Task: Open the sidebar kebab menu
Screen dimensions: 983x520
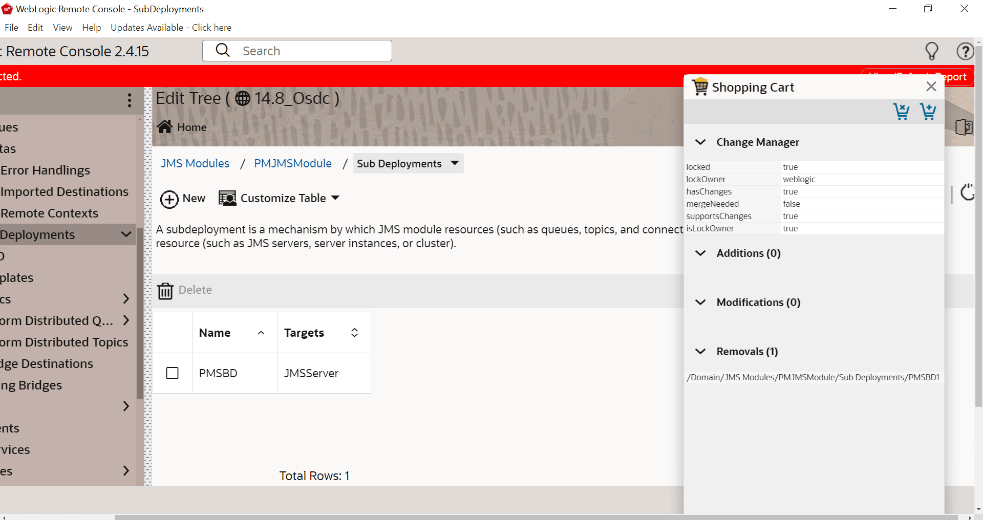Action: pyautogui.click(x=130, y=100)
